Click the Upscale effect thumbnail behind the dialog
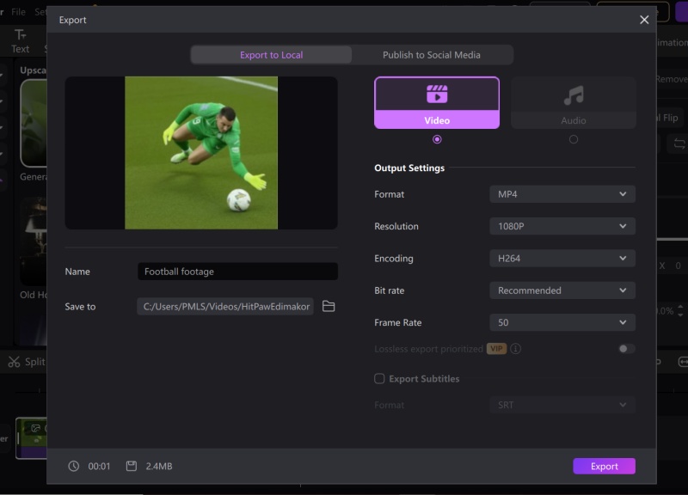688x495 pixels. point(34,123)
